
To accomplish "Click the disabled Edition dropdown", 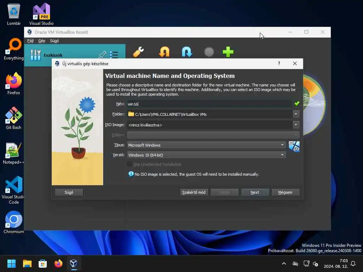I will [213, 135].
